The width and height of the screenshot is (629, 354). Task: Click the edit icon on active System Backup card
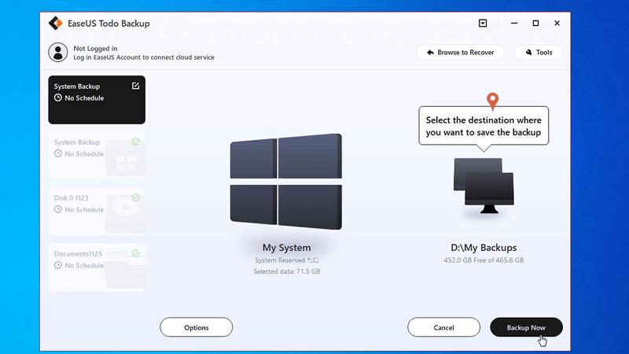[x=135, y=86]
